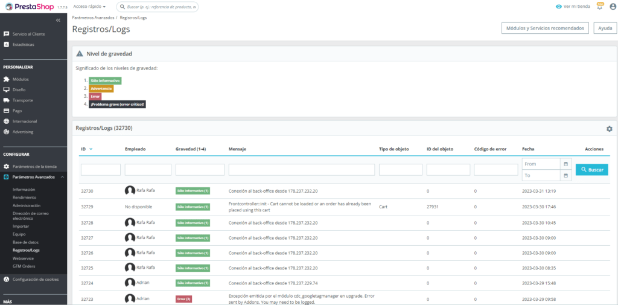Click Módulos y Servicios recomendados button
The image size is (618, 305).
point(545,28)
